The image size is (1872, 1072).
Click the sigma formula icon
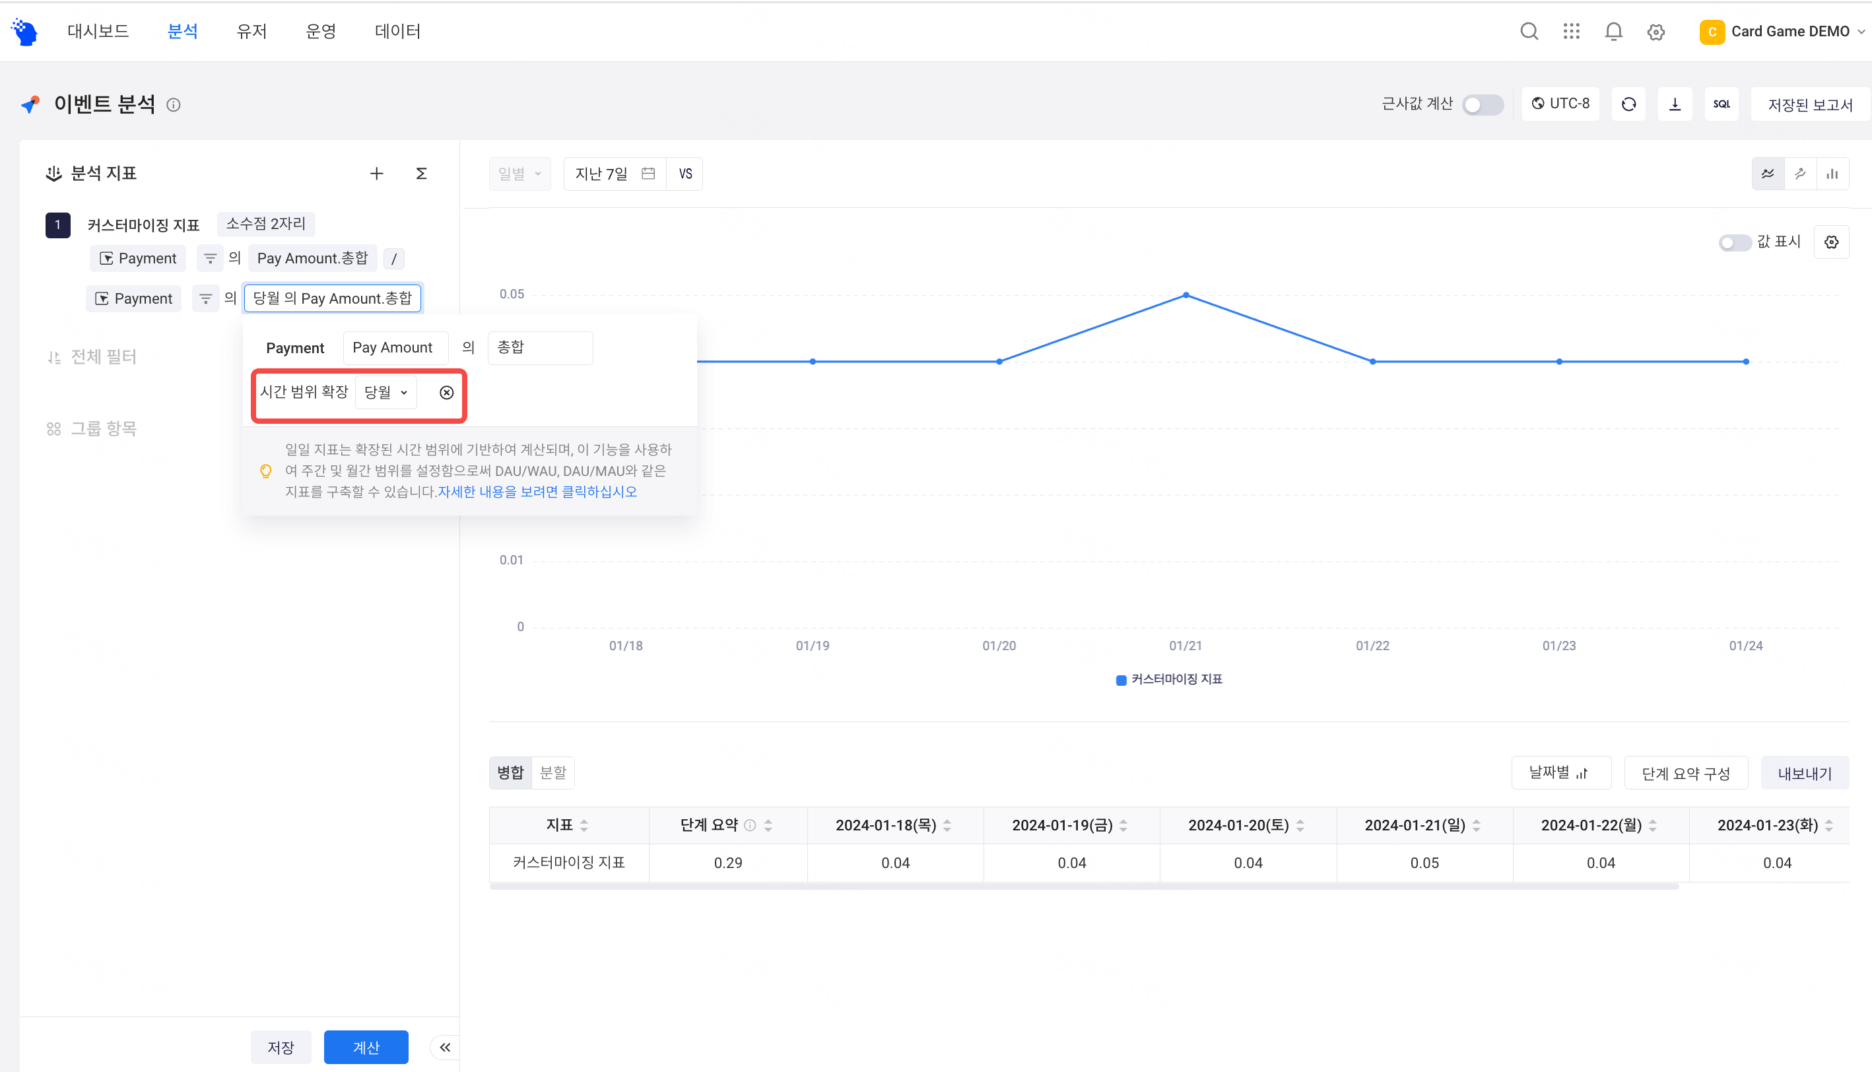pos(421,174)
